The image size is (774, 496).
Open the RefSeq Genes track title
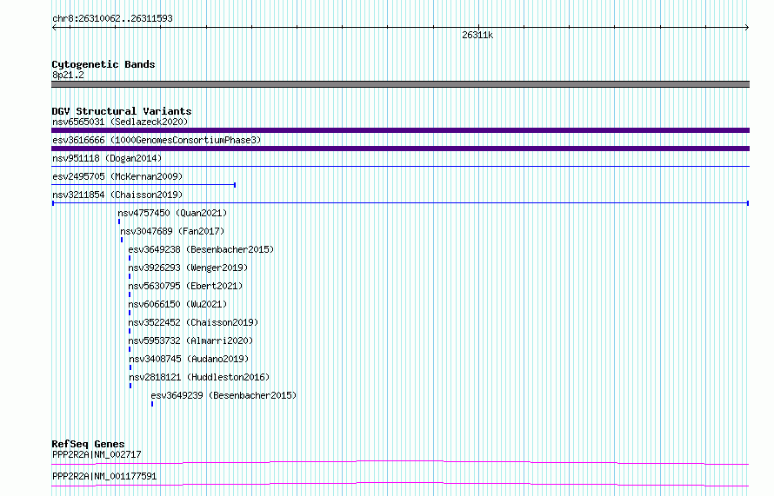pos(88,444)
